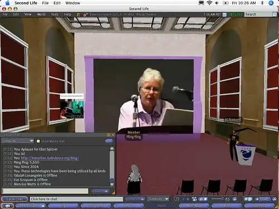Click into the top Search field
279x209 pixels.
coord(258,14)
